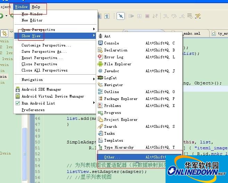228x183 pixels.
Task: Click the green Run toolbar button
Action: pyautogui.click(x=1, y=16)
